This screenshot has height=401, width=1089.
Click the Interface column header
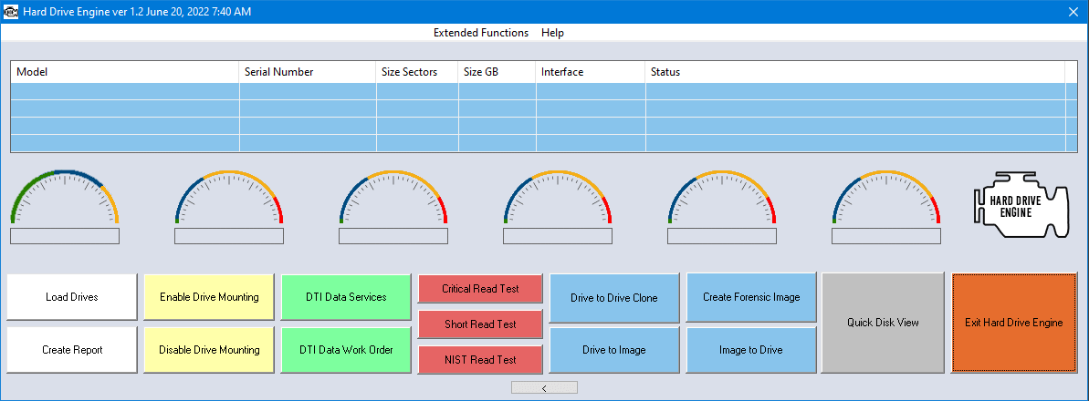pos(591,72)
